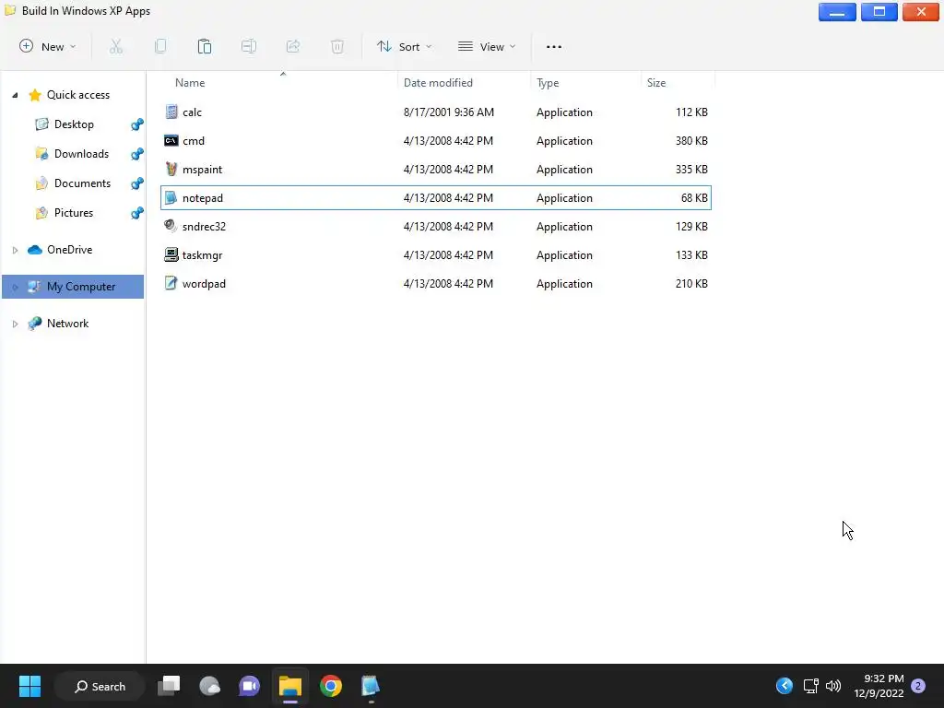Click the Documents pin icon
Screen dimensions: 944x708
click(137, 183)
